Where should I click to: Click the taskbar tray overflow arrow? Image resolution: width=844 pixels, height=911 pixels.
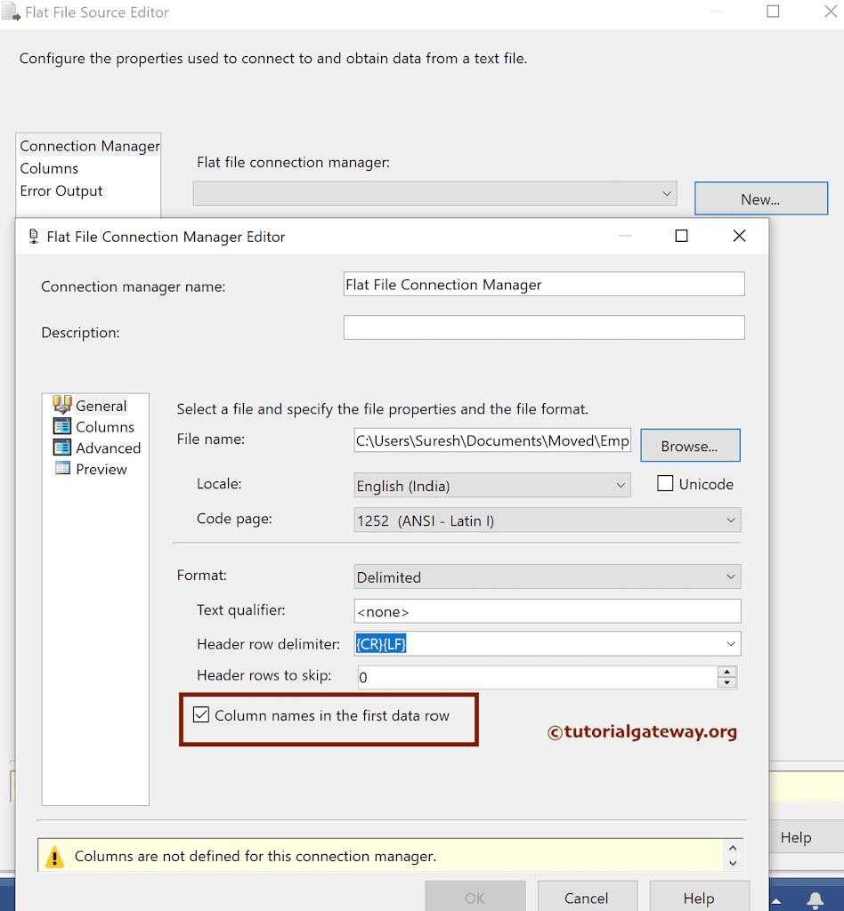click(776, 901)
